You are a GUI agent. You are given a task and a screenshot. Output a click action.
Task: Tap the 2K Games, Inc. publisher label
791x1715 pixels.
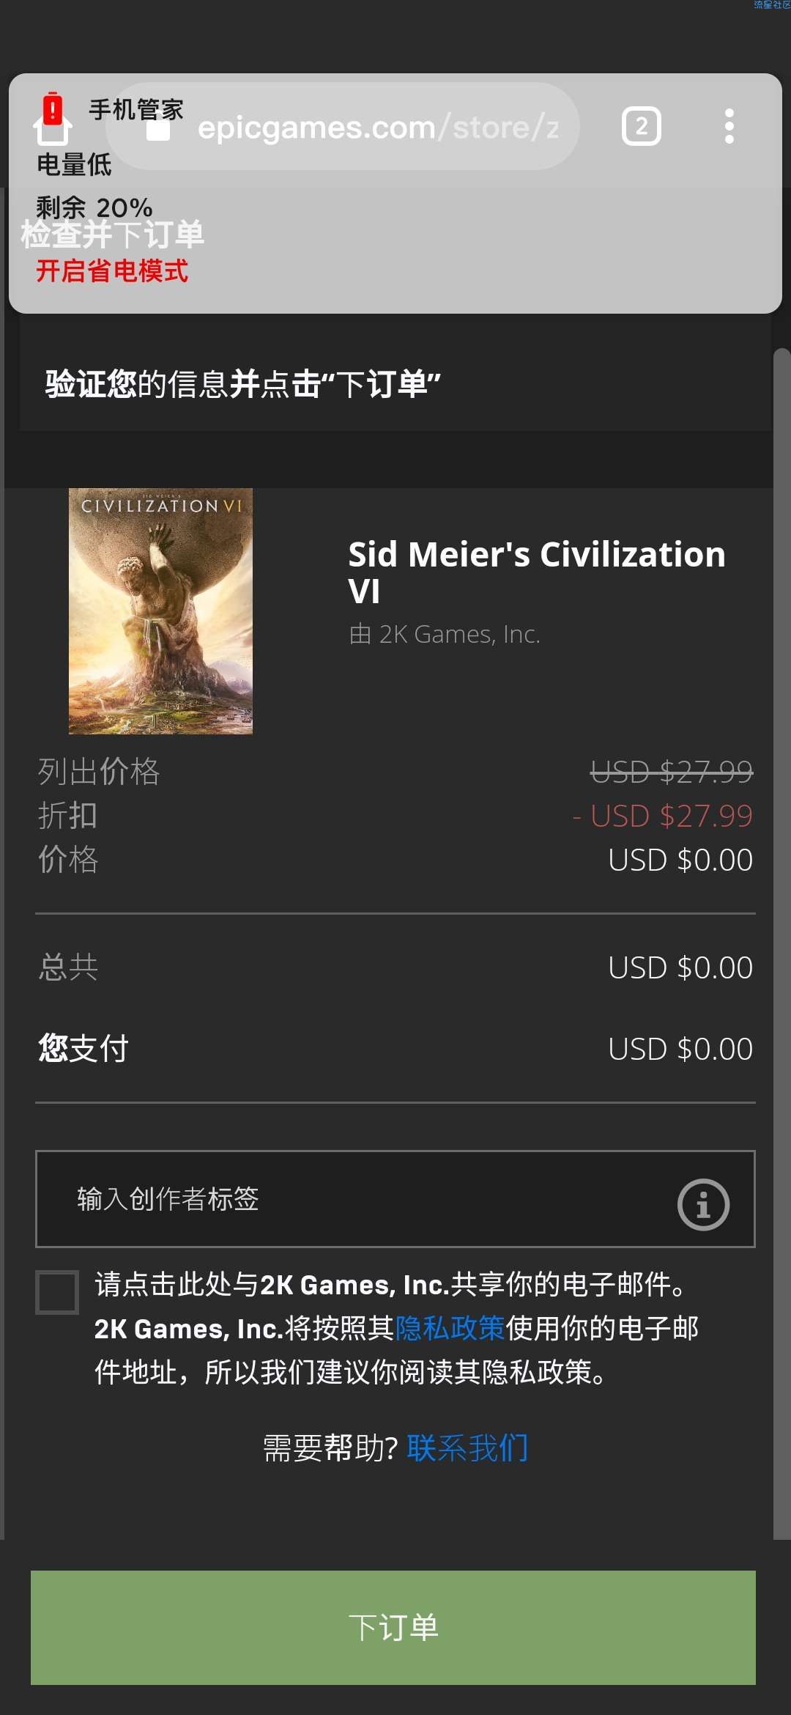[445, 634]
